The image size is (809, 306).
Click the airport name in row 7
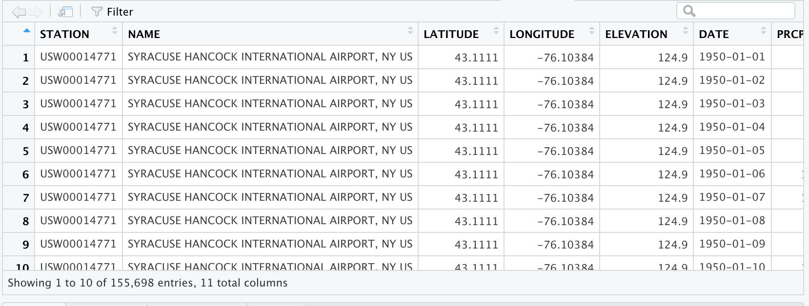pyautogui.click(x=270, y=197)
